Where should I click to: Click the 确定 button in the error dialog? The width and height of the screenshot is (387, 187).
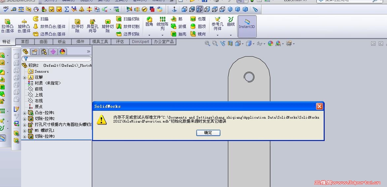click(208, 133)
